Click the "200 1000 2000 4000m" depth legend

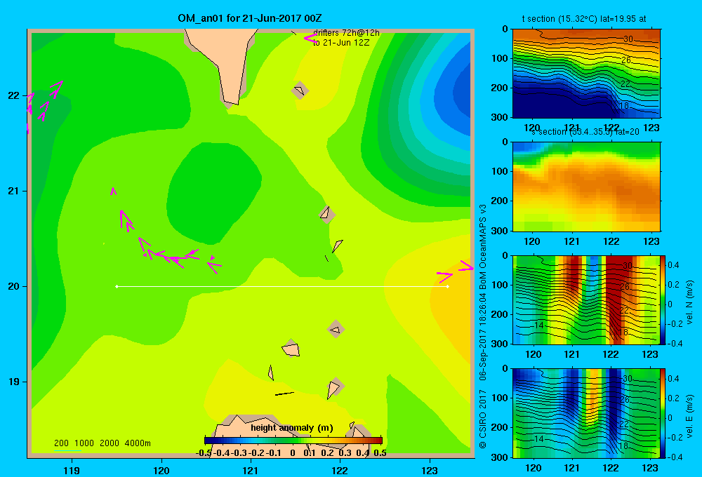pyautogui.click(x=102, y=443)
